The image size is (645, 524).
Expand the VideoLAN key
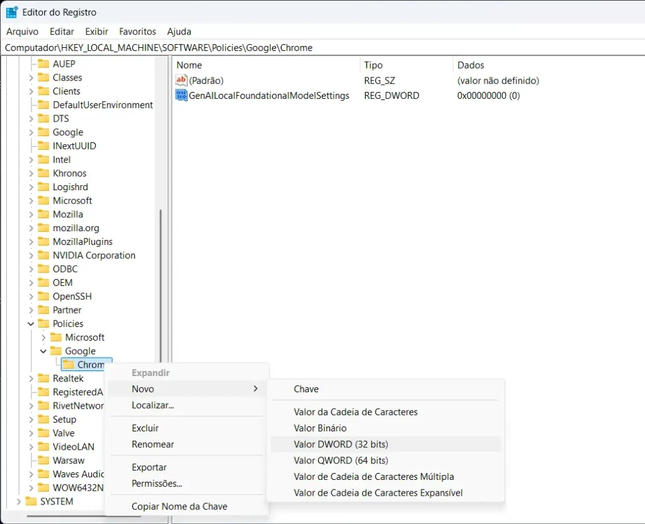(x=31, y=447)
